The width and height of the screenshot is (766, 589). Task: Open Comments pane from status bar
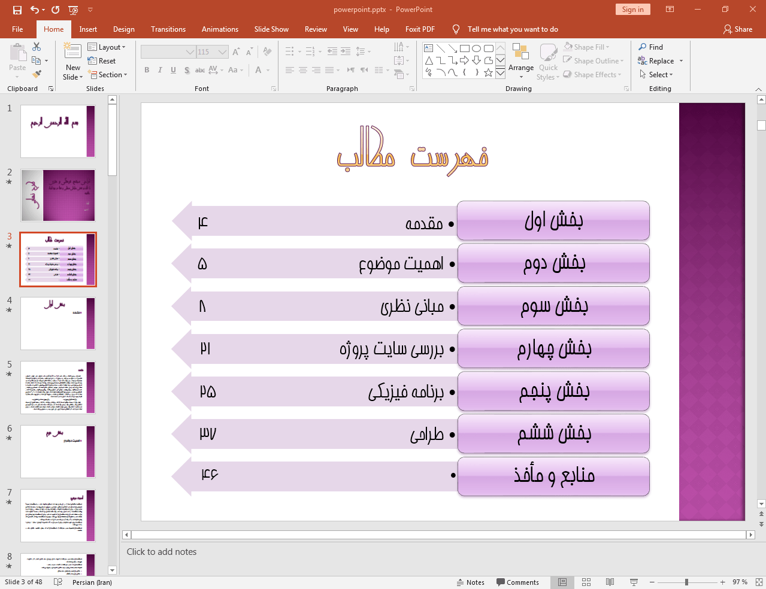point(517,582)
